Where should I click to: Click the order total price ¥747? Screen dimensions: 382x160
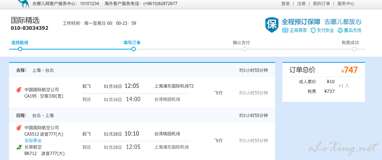[x=349, y=70]
